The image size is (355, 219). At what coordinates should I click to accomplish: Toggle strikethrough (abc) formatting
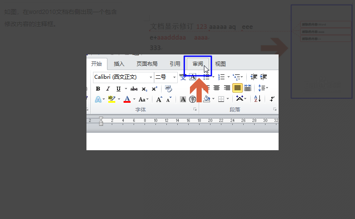point(134,89)
